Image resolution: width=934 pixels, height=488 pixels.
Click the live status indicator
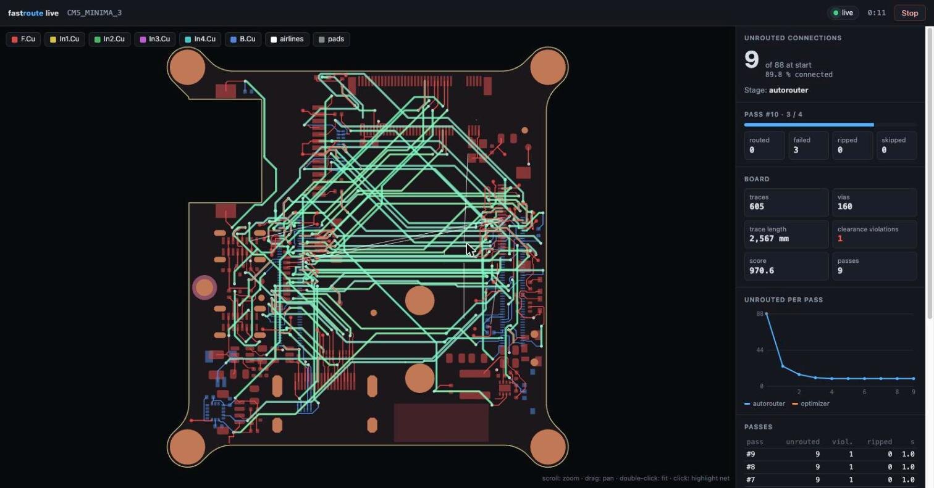tap(843, 13)
